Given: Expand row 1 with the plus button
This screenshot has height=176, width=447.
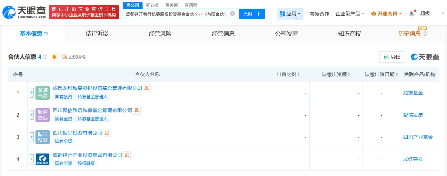Looking at the screenshot, I should [32, 93].
